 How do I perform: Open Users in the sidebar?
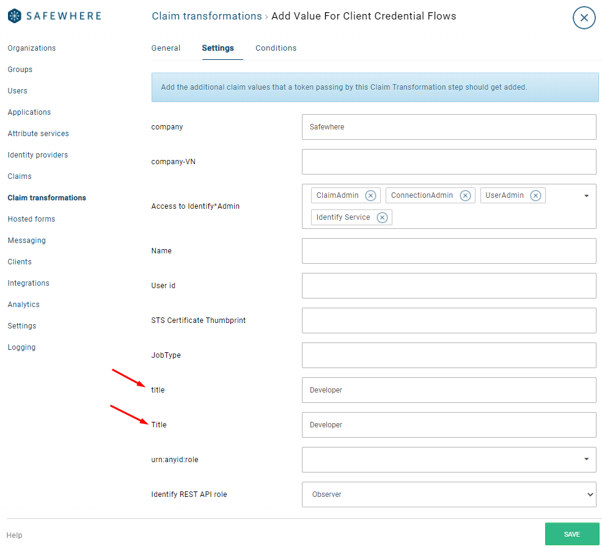coord(17,91)
